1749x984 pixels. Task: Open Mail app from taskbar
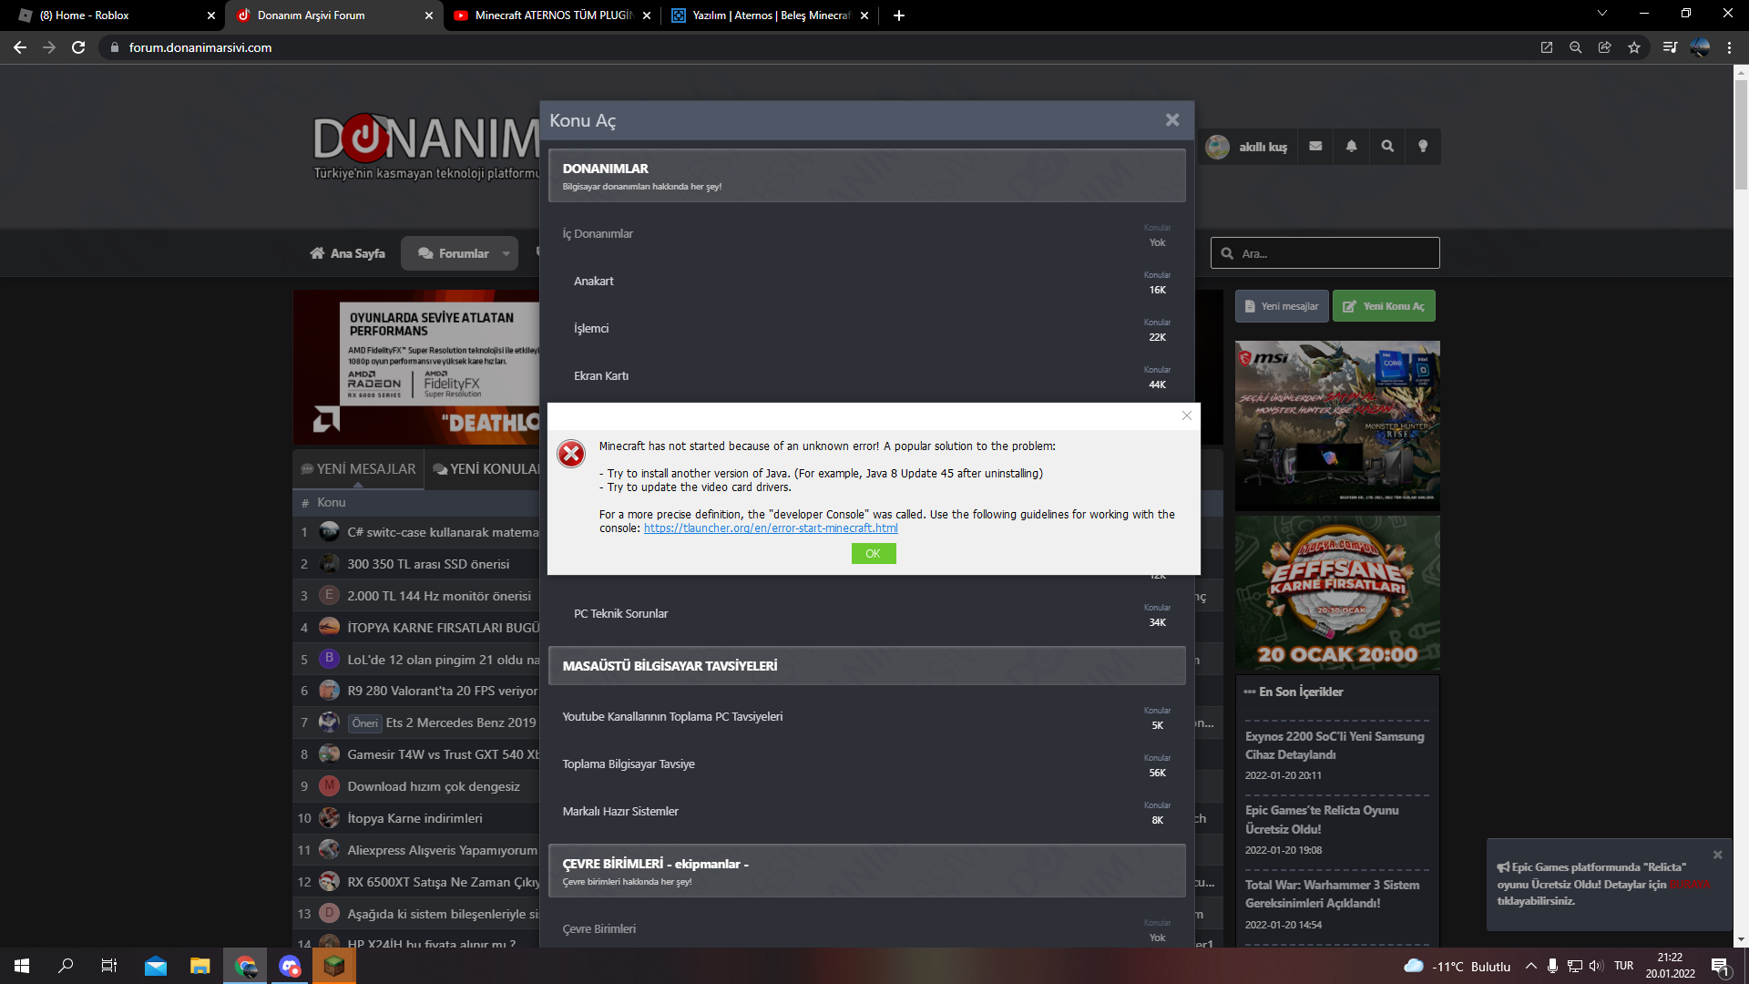coord(156,966)
